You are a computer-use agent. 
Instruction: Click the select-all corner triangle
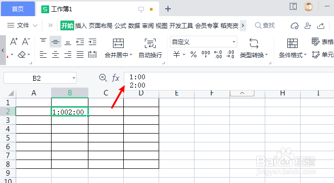[11, 93]
